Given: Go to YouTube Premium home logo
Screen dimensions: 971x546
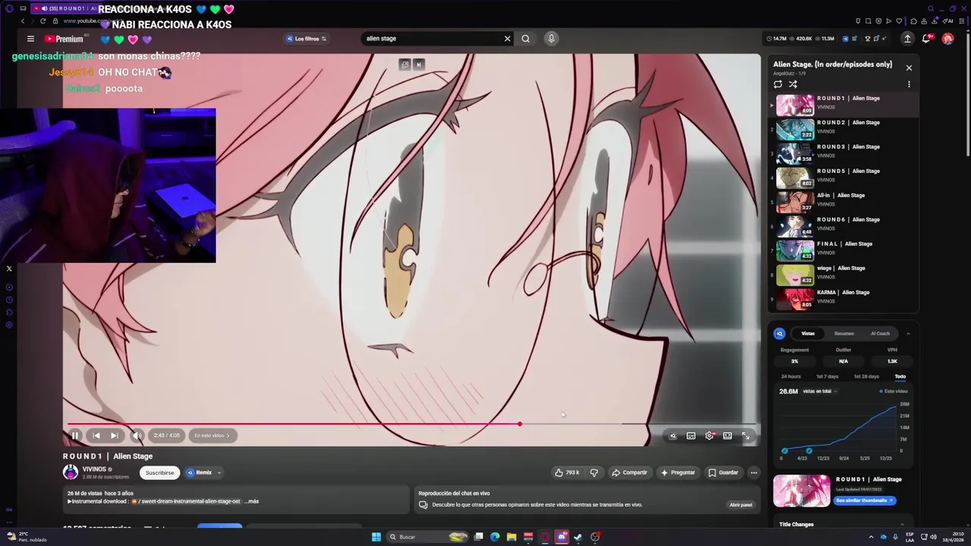Looking at the screenshot, I should [64, 39].
